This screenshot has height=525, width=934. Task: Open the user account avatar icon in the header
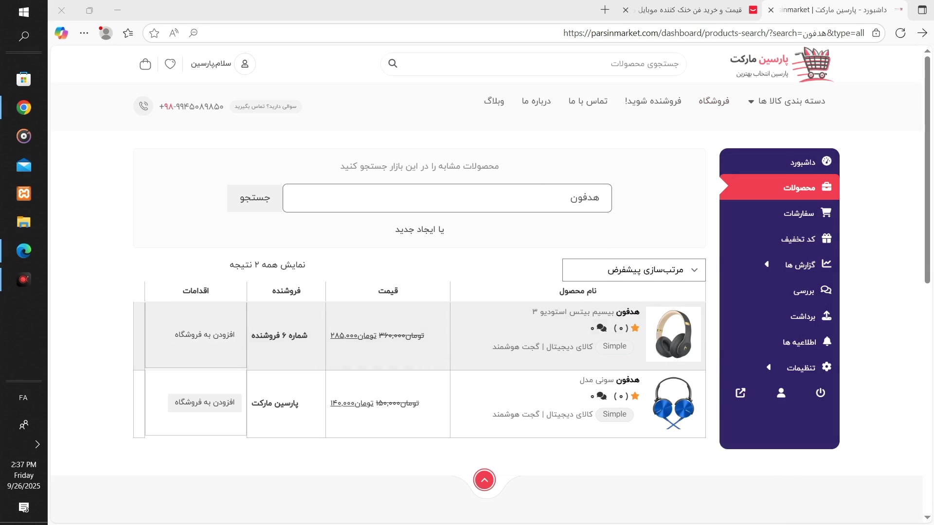pos(245,64)
